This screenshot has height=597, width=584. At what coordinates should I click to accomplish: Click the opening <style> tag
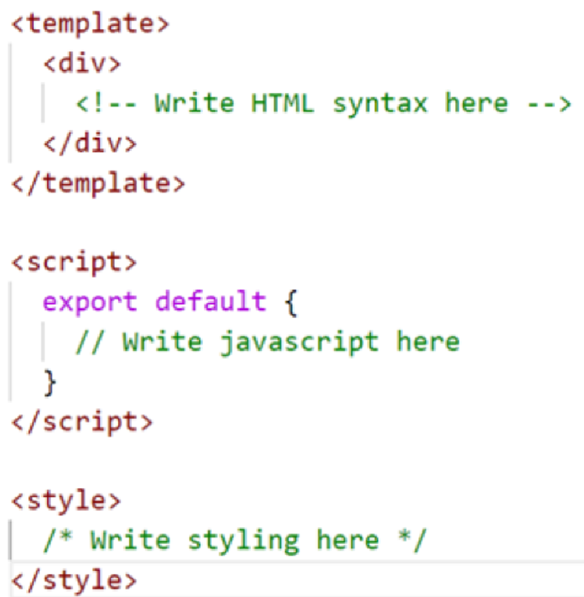[66, 501]
